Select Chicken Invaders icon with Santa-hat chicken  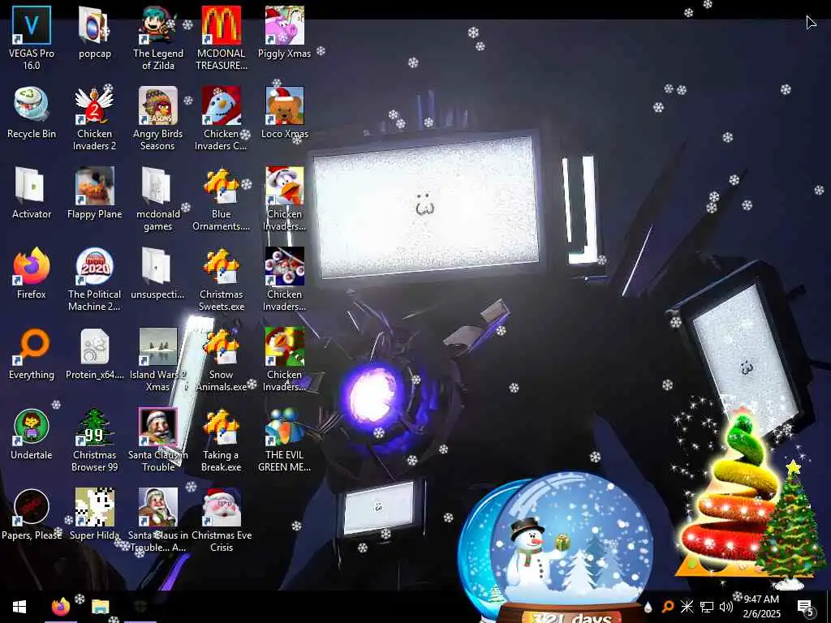click(285, 200)
